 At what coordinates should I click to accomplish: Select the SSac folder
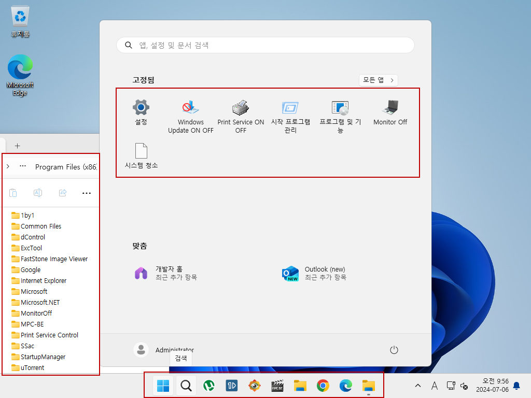click(x=23, y=346)
